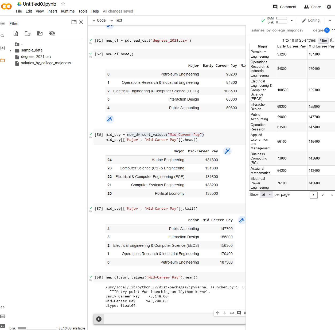The width and height of the screenshot is (335, 330).
Task: Open the table of contents panel
Action: pyautogui.click(x=3, y=23)
